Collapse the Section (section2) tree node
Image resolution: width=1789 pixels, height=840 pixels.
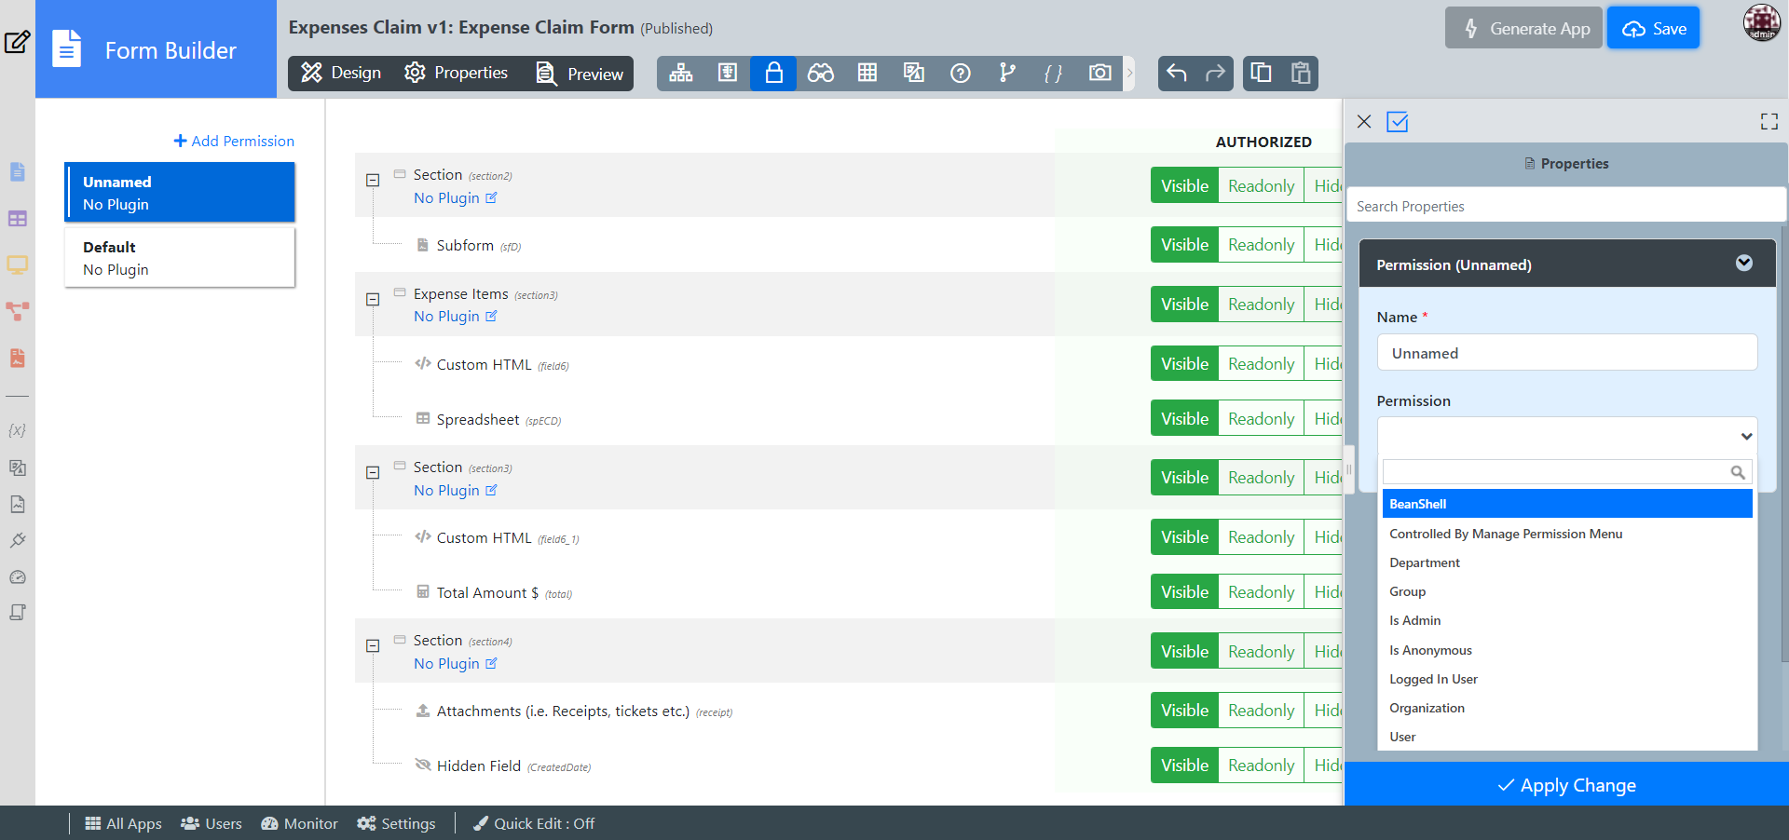pos(373,180)
